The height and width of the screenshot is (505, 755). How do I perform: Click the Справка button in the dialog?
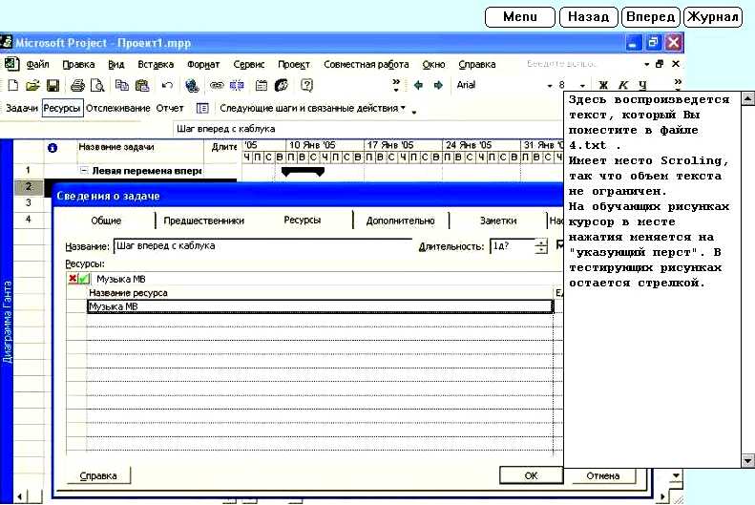click(x=98, y=475)
